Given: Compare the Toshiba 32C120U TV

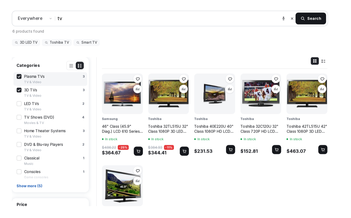Looking at the screenshot, I should (x=276, y=89).
